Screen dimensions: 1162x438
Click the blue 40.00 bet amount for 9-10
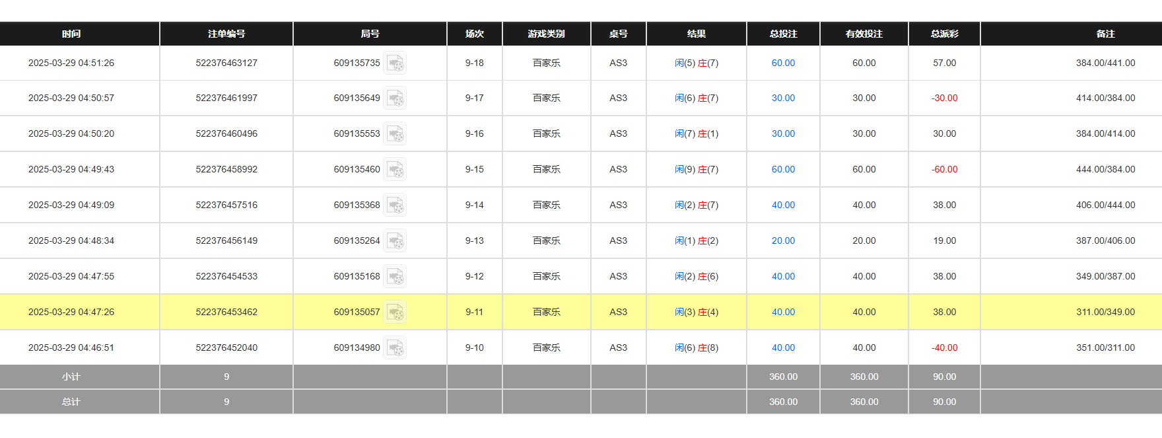point(783,347)
